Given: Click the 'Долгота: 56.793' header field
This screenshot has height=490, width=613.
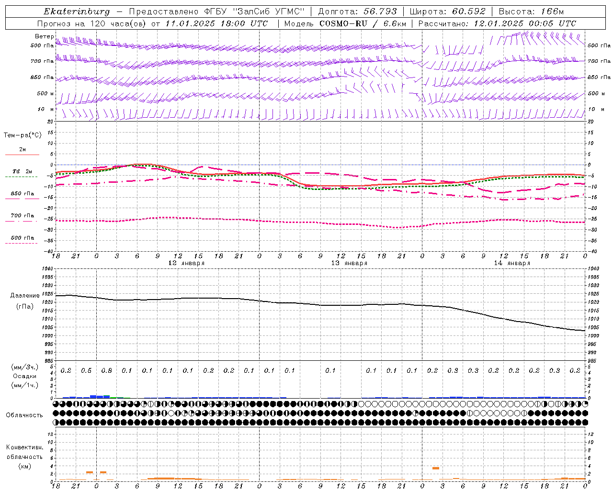Looking at the screenshot, I should click(x=357, y=11).
